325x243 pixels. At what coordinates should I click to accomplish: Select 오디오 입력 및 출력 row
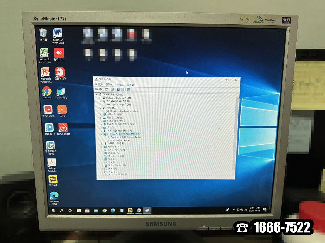pos(116,150)
